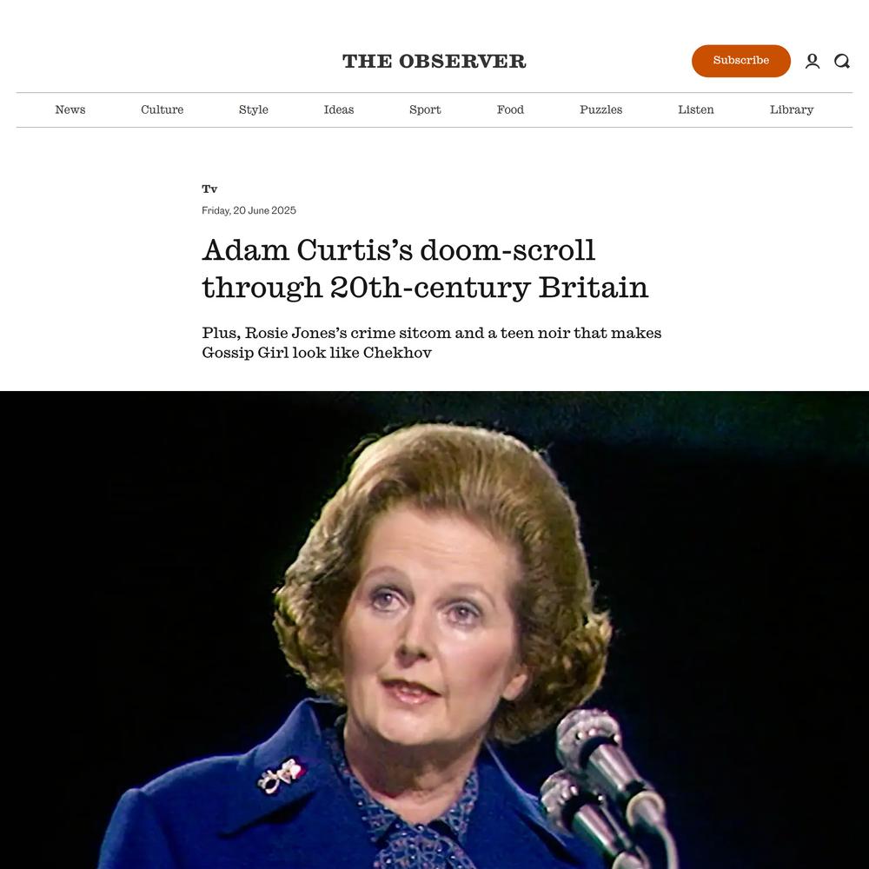The width and height of the screenshot is (869, 869).
Task: Click the Adam Curtis article headline
Action: pos(425,269)
